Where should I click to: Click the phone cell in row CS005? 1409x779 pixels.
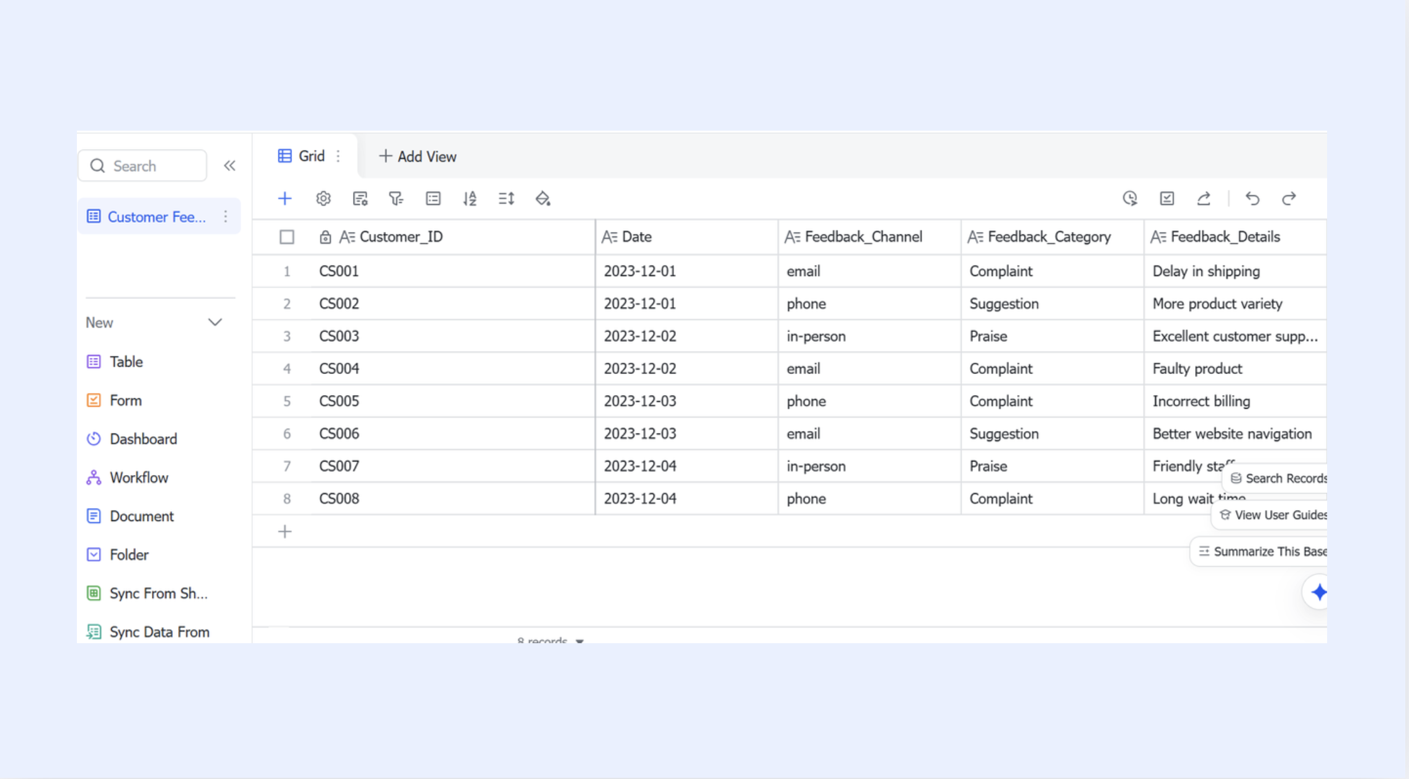pyautogui.click(x=869, y=401)
